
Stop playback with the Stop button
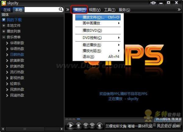[x=79, y=126]
